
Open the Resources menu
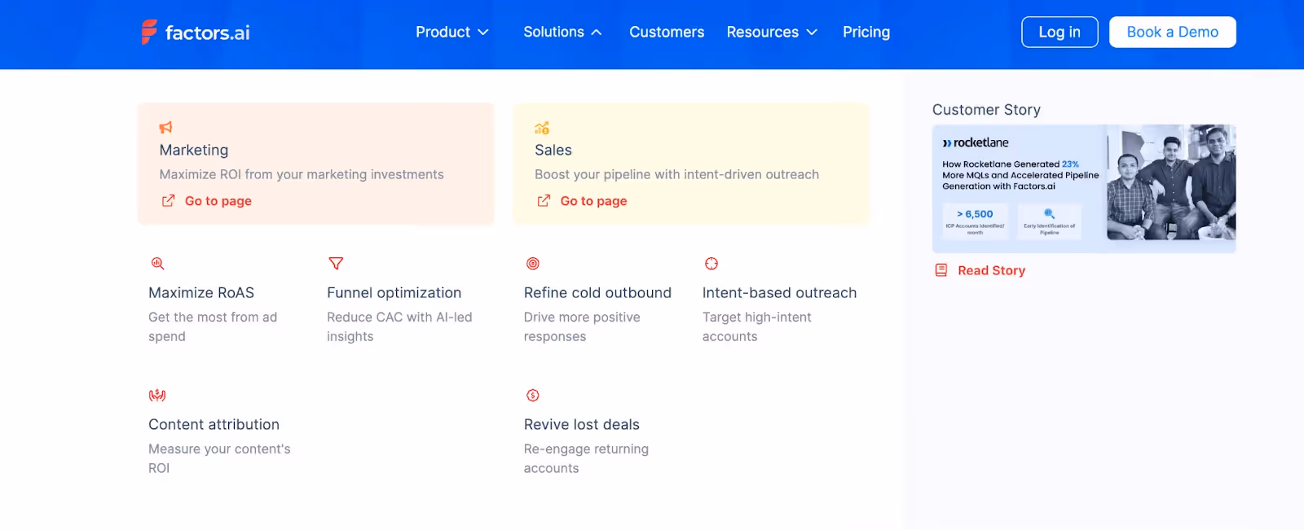coord(772,32)
